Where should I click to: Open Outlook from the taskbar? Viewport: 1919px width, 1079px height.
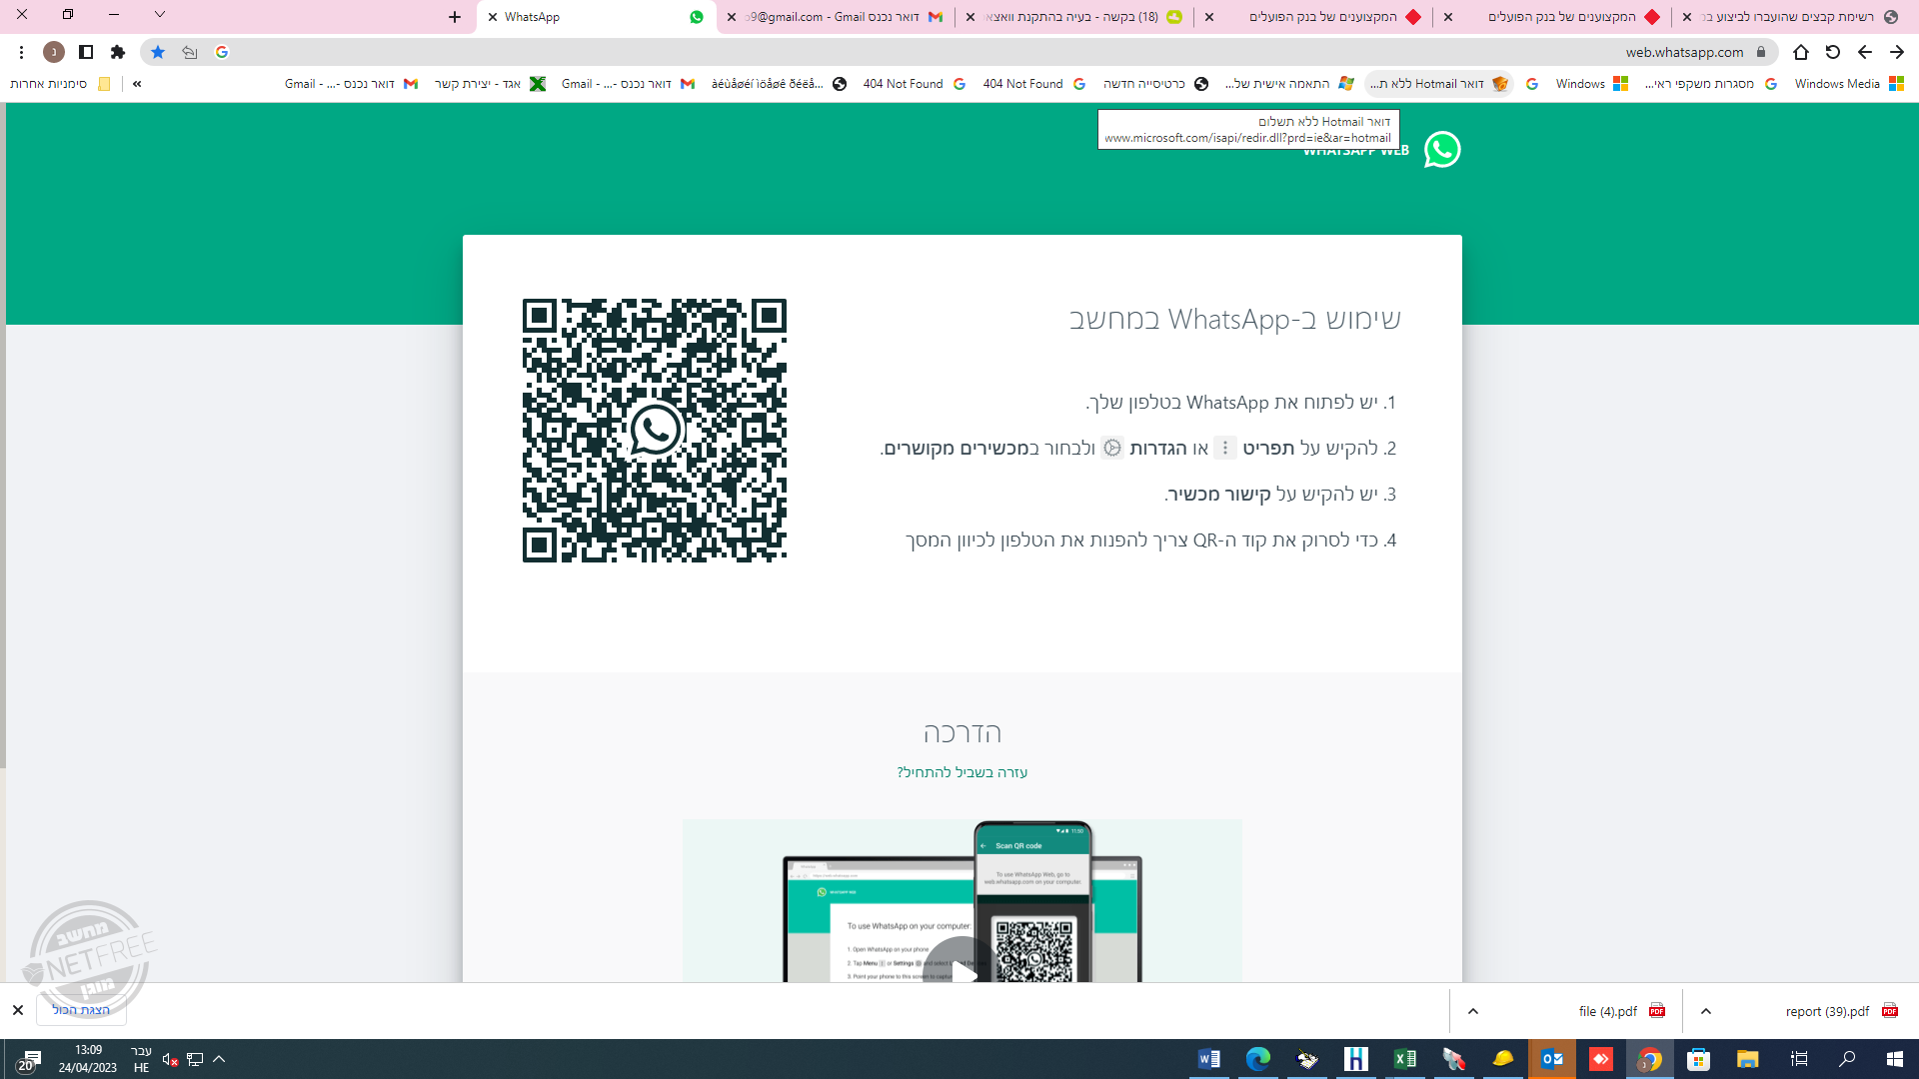tap(1551, 1059)
